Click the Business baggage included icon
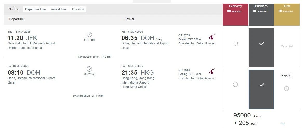Image resolution: width=302 pixels, height=128 pixels. (255, 11)
